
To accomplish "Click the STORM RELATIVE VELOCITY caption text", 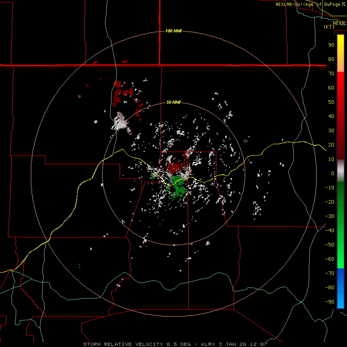I will coord(123,344).
